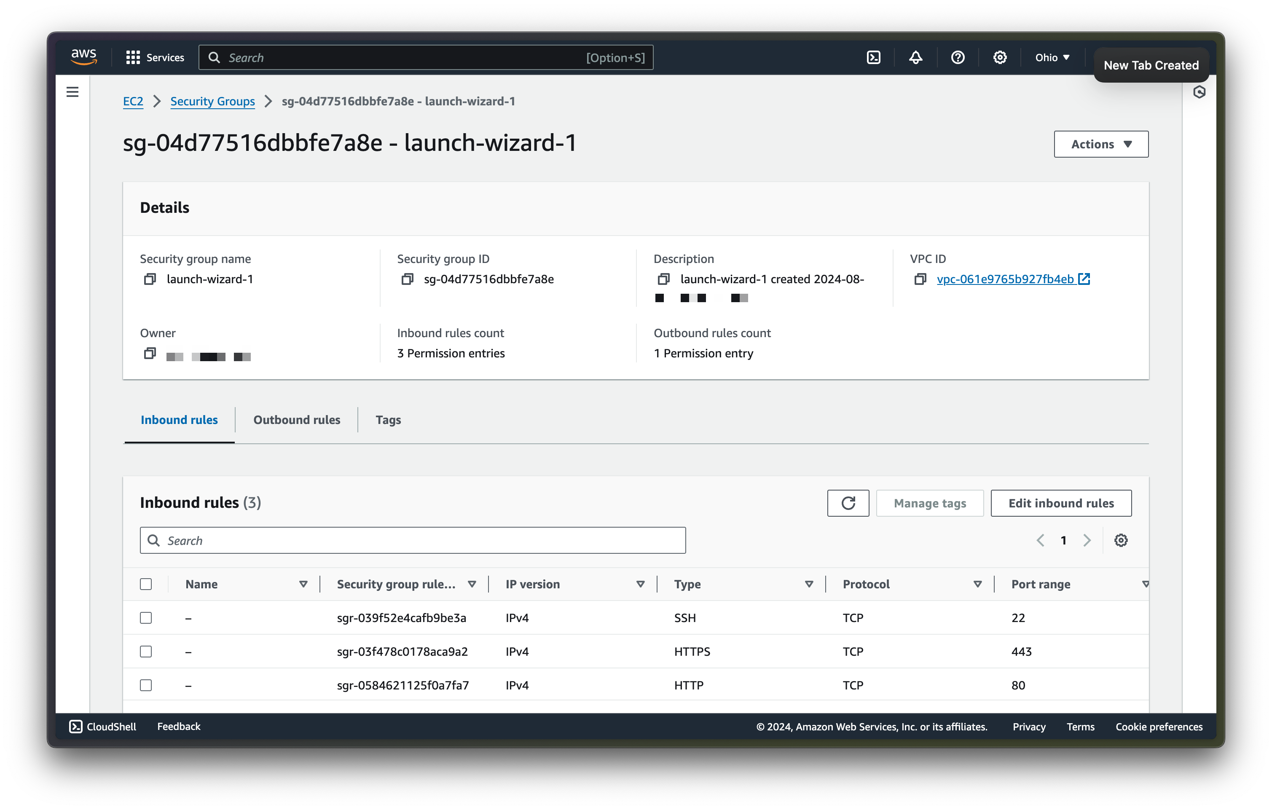Viewport: 1272px width, 810px height.
Task: View notifications via the bell icon
Action: [915, 57]
